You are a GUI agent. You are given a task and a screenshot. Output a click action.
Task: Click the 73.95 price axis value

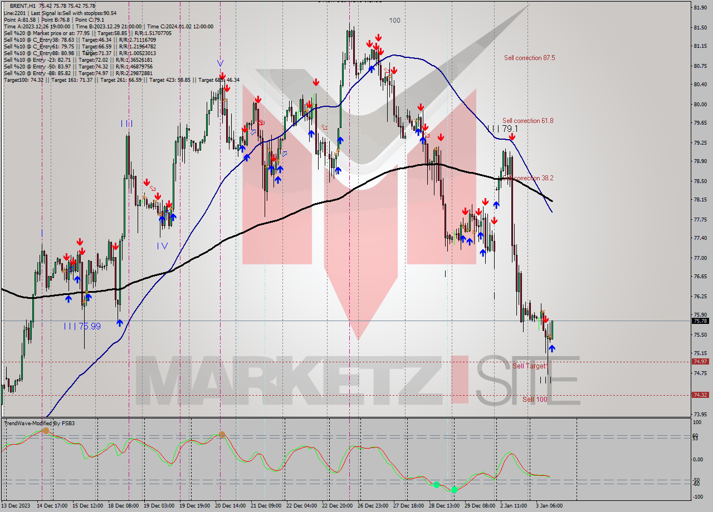click(x=700, y=415)
